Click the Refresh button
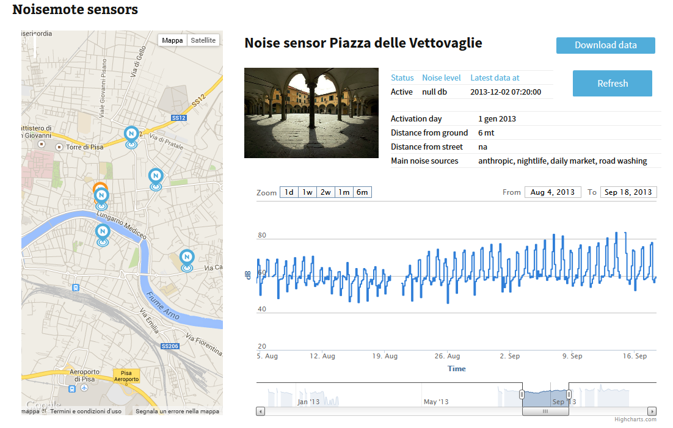Viewport: 673px width, 428px height. point(613,83)
